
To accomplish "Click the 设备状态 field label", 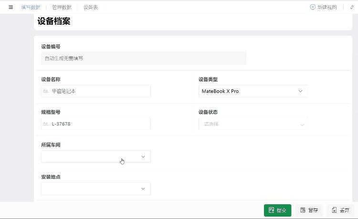I will (x=208, y=112).
